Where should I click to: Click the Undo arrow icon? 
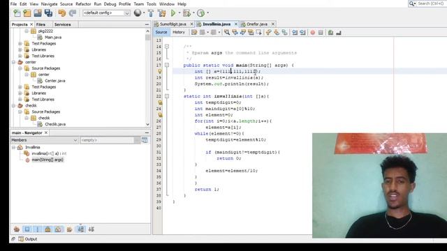pos(62,13)
